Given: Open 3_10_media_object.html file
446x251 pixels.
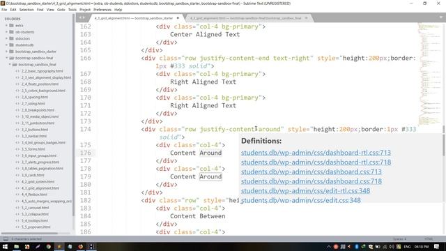Looking at the screenshot, I should coord(40,116).
